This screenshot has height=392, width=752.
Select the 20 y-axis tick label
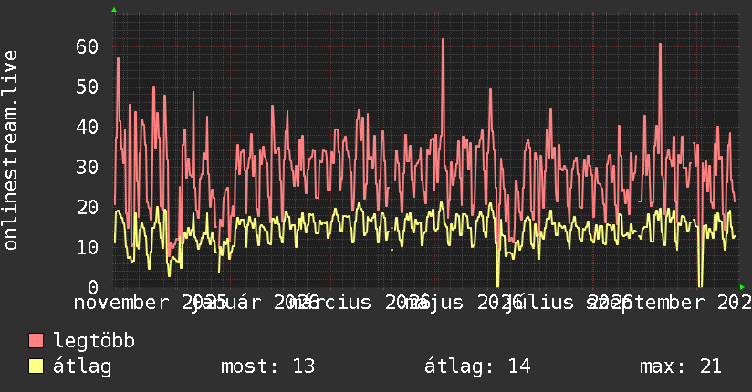pyautogui.click(x=87, y=207)
